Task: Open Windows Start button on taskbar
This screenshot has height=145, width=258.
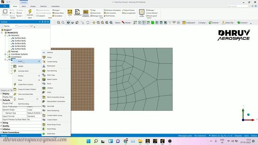Action: [89, 141]
